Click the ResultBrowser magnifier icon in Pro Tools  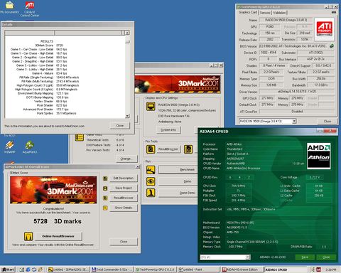151,149
